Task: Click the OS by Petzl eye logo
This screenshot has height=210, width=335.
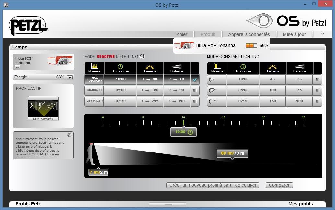Action: tap(260, 21)
